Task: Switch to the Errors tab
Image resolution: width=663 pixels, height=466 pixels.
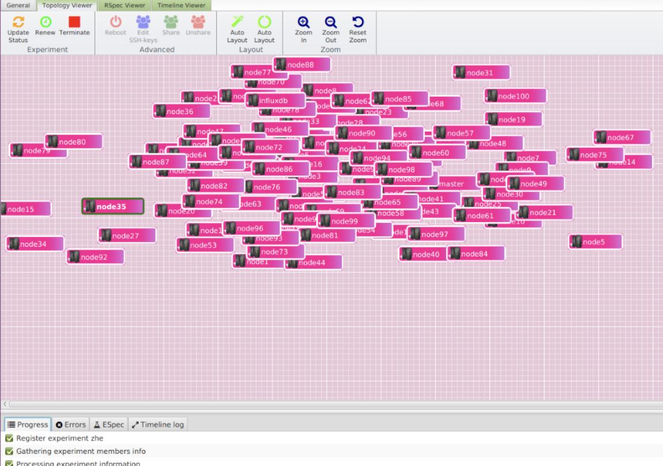Action: [x=71, y=425]
